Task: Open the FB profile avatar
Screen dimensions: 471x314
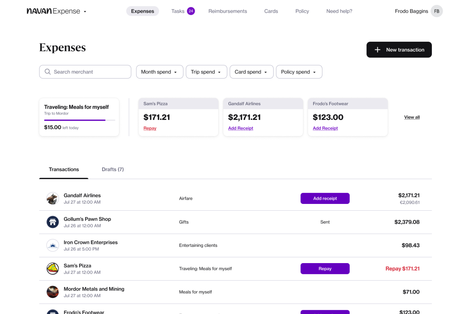Action: tap(437, 11)
